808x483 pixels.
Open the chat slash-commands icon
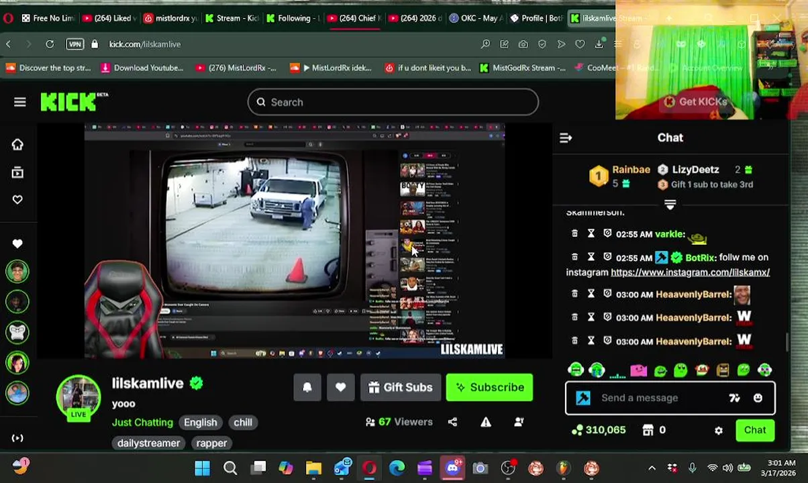[734, 398]
